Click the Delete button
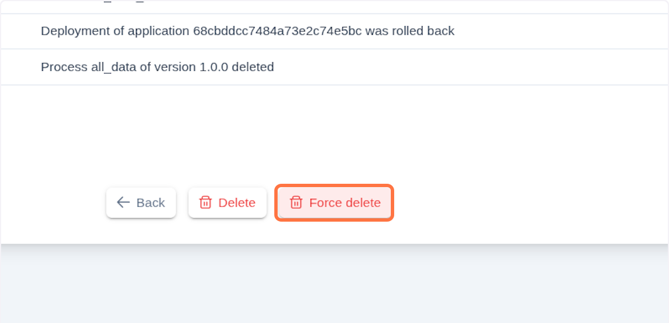This screenshot has width=669, height=323. 227,203
